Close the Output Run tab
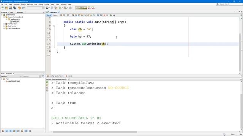 click(68, 79)
